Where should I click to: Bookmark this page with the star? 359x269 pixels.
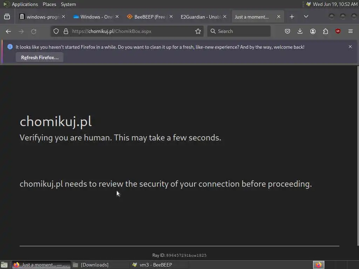(x=198, y=31)
